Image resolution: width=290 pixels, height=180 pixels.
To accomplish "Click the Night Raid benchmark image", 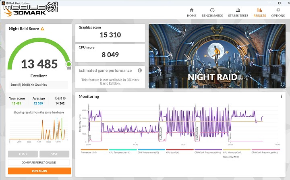I will click(x=217, y=56).
